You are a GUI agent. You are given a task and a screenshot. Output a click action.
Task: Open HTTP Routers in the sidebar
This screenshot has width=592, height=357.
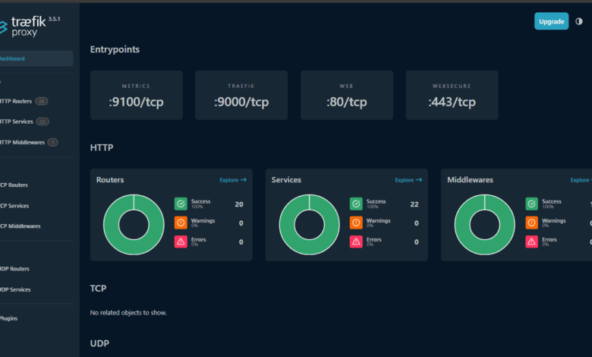click(x=16, y=101)
